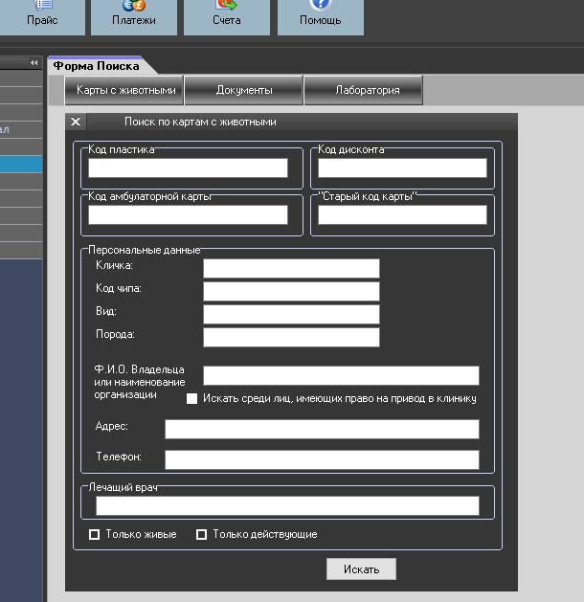Open the Платежи toolbar icon
The image size is (584, 602).
point(133,11)
